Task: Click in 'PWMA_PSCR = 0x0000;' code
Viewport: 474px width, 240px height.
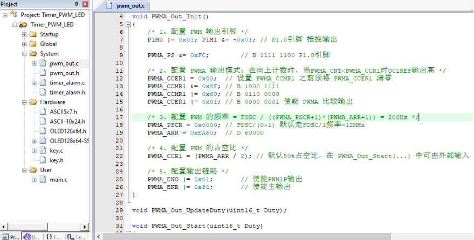Action: coord(184,125)
